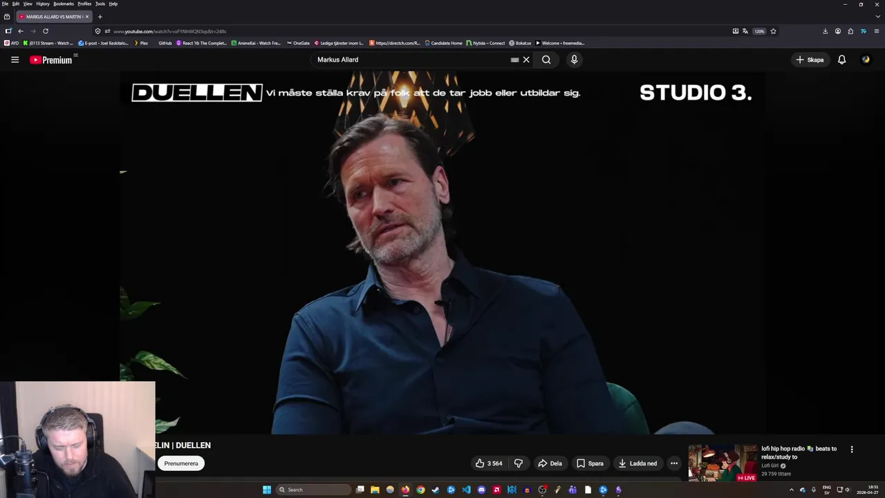Viewport: 885px width, 498px height.
Task: Click the 120% zoom level indicator
Action: tap(759, 31)
